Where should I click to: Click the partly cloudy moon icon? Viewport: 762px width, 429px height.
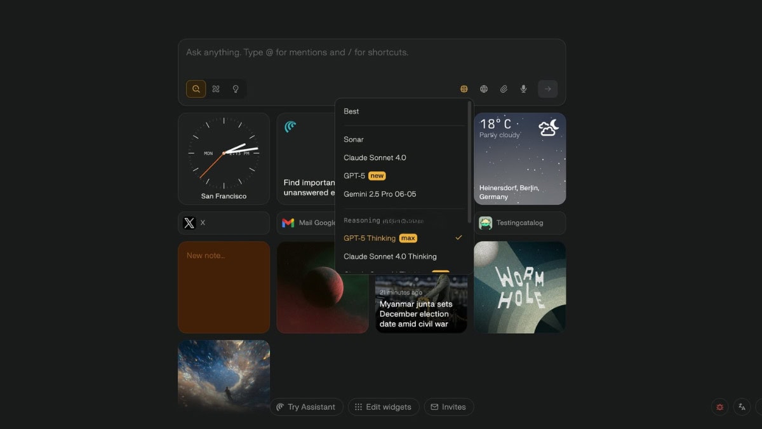click(x=549, y=128)
